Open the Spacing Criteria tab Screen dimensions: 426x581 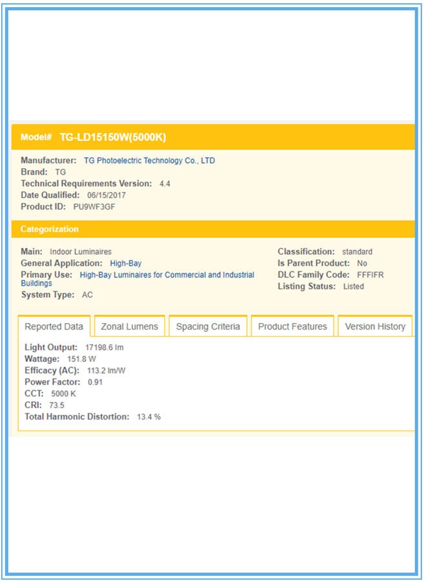[x=208, y=326]
